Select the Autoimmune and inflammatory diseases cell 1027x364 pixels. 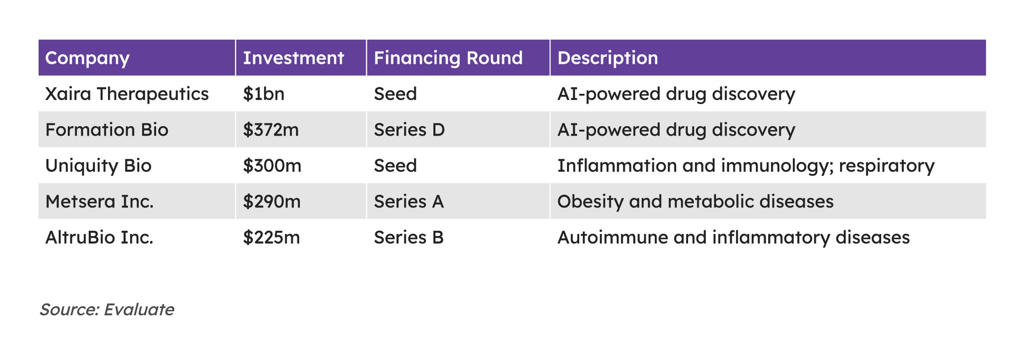click(x=733, y=237)
